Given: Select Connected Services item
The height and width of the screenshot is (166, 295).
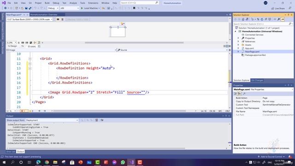Looking at the screenshot, I should pyautogui.click(x=254, y=35).
